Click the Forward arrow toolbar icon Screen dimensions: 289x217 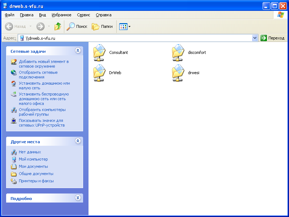pos(40,26)
